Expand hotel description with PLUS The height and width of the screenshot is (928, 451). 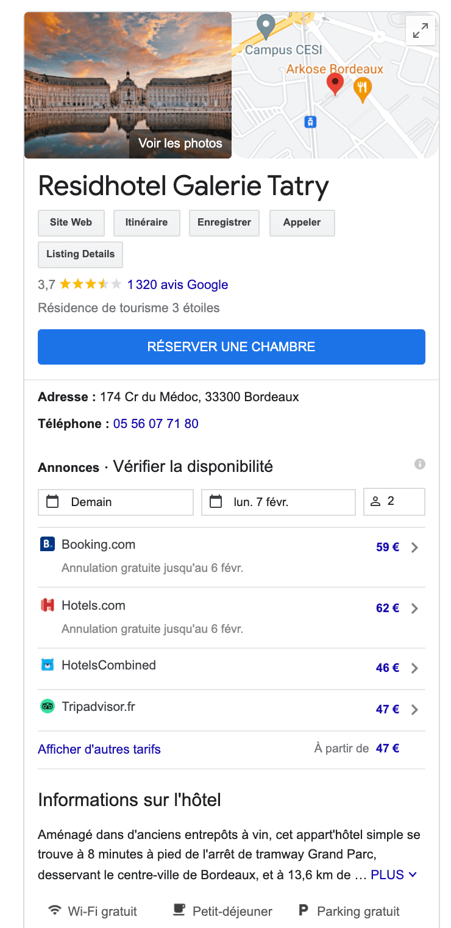(x=394, y=874)
